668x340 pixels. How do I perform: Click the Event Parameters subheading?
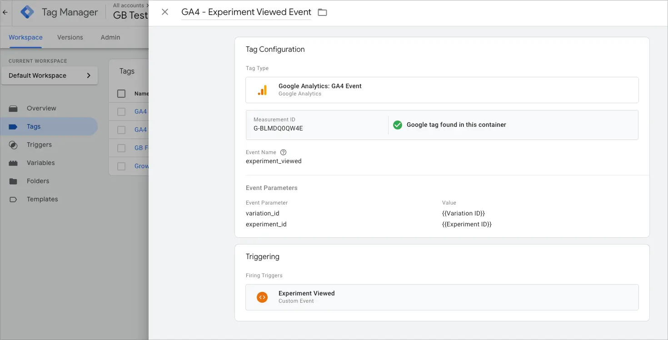point(272,188)
